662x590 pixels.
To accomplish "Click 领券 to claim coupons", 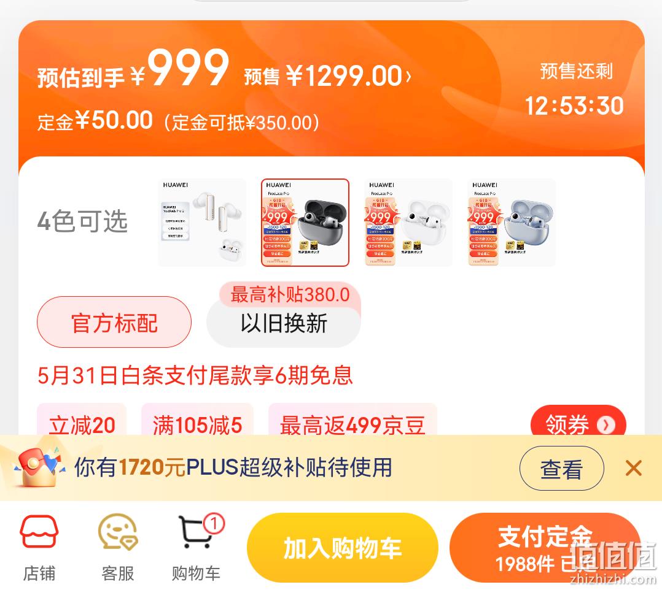I will (578, 424).
